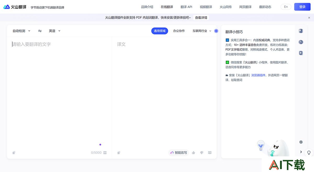Image resolution: width=314 pixels, height=172 pixels.
Task: Click 查看详情 in the banner
Action: point(201,18)
